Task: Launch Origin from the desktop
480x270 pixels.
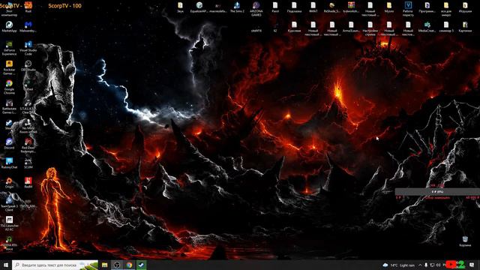Action: click(x=9, y=183)
